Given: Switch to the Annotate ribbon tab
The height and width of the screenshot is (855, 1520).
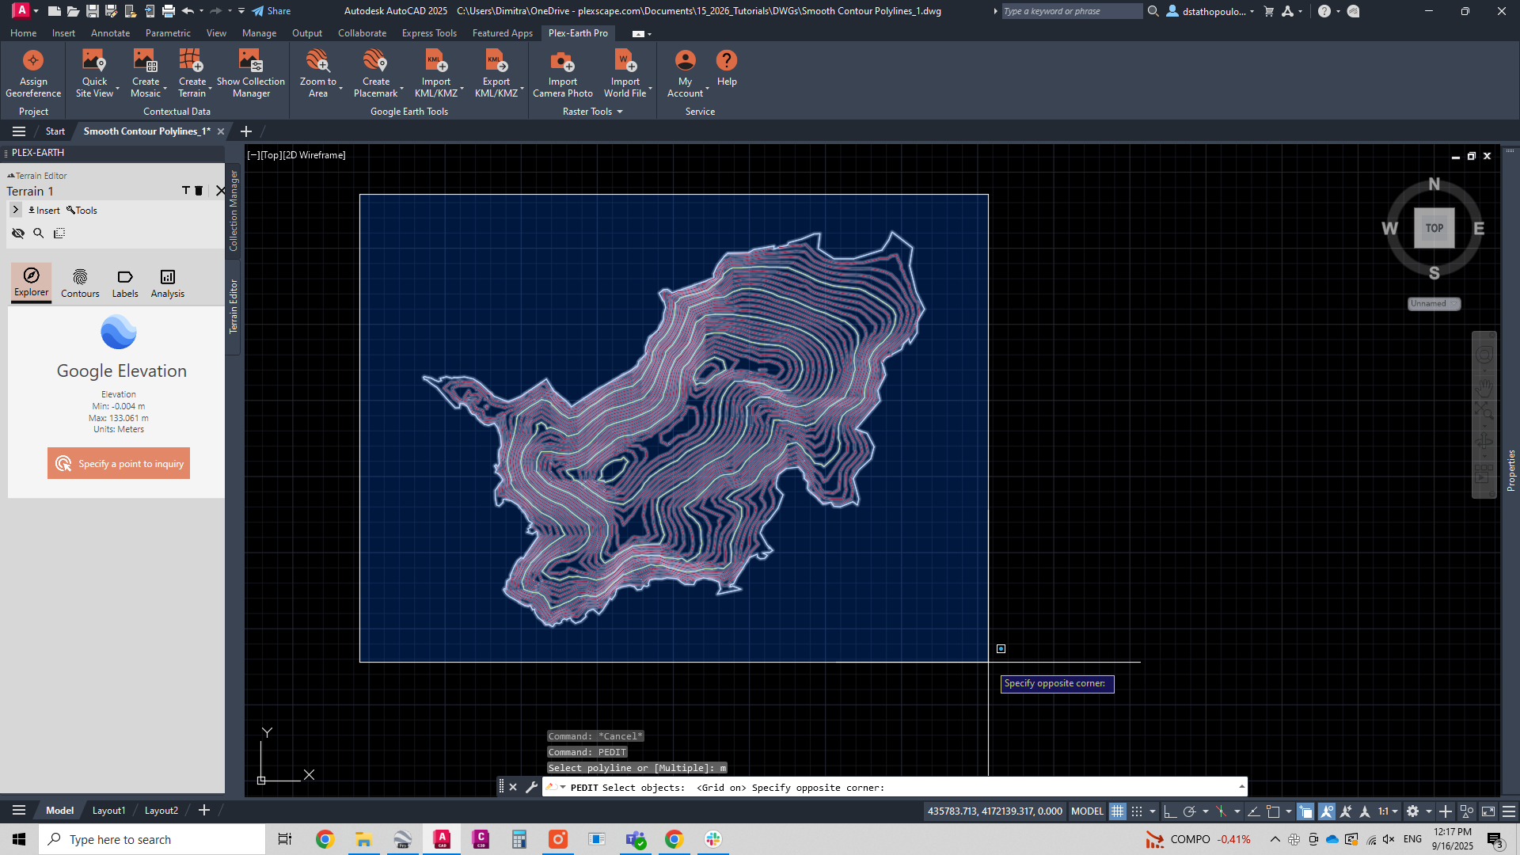Looking at the screenshot, I should (110, 33).
